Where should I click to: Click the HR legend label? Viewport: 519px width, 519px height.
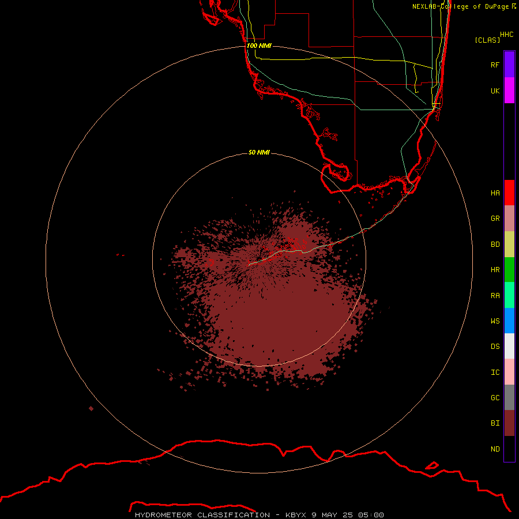pyautogui.click(x=495, y=270)
